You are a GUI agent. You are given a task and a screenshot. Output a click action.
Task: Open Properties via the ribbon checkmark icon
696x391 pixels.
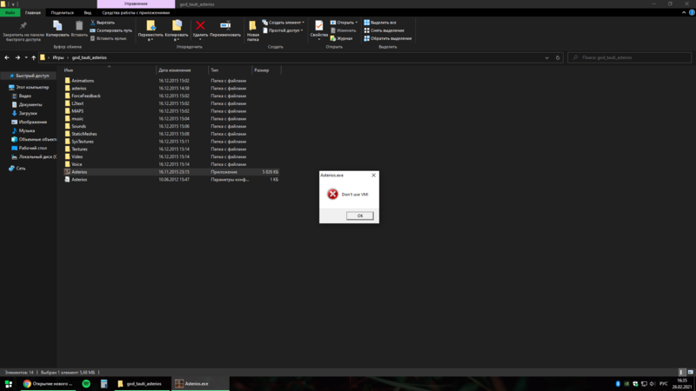click(x=318, y=27)
